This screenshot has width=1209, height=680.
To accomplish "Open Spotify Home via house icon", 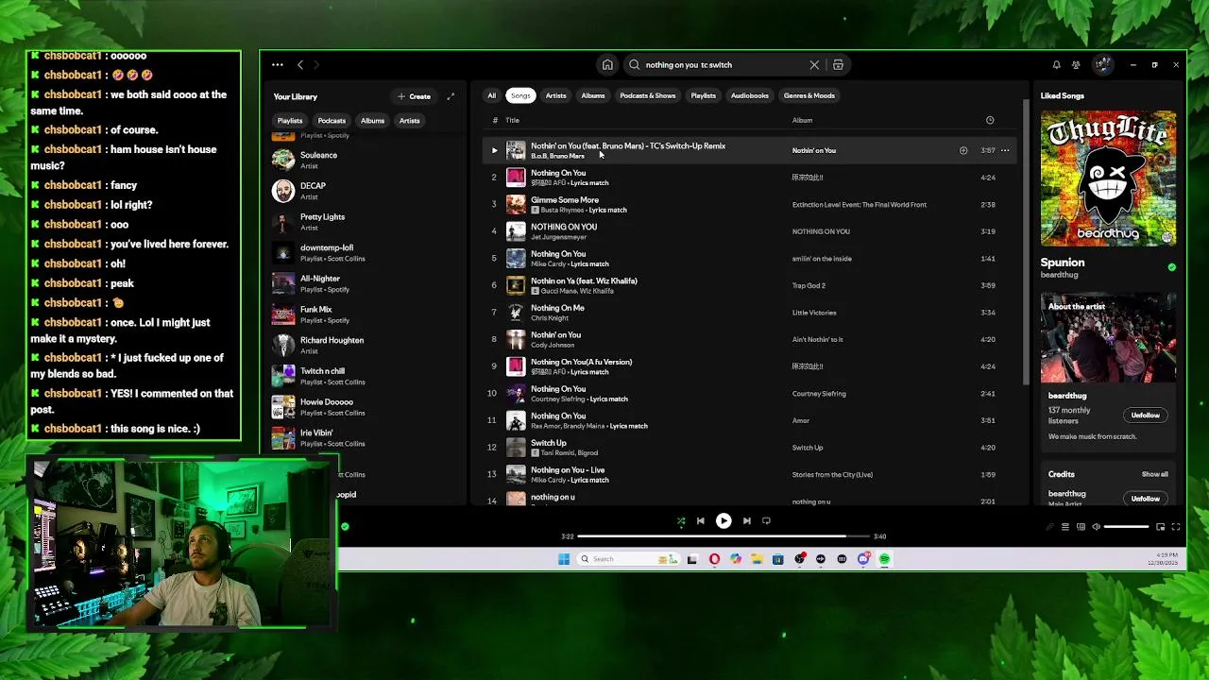I will [x=607, y=65].
